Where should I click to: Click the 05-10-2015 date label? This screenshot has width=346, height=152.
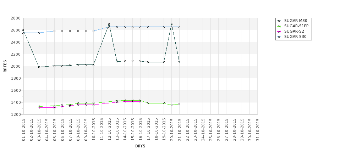pos(55,130)
